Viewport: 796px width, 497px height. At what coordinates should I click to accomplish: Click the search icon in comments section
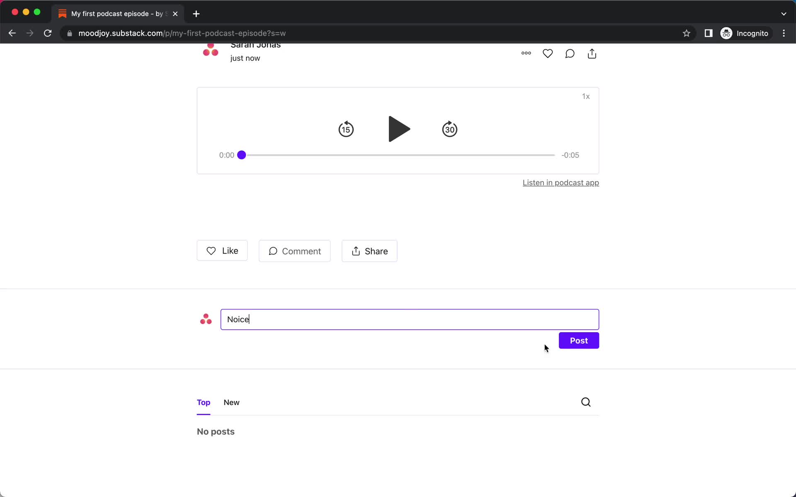586,402
